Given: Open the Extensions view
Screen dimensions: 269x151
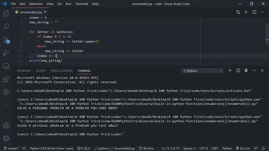Looking at the screenshot, I should pos(6,79).
